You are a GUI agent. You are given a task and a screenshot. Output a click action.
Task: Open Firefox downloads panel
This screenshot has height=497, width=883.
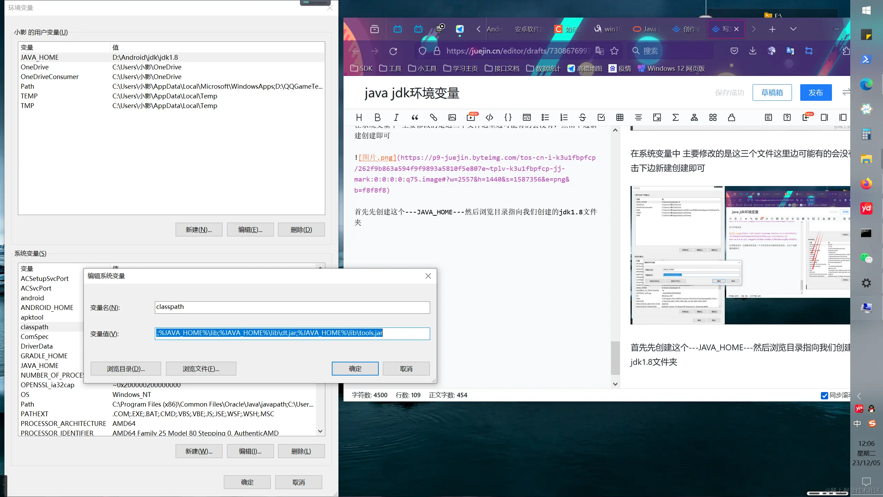(752, 51)
